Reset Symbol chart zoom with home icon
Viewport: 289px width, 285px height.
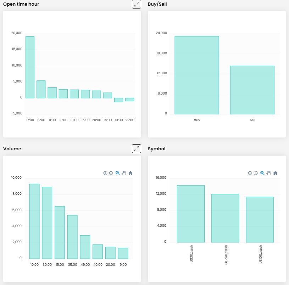[275, 173]
